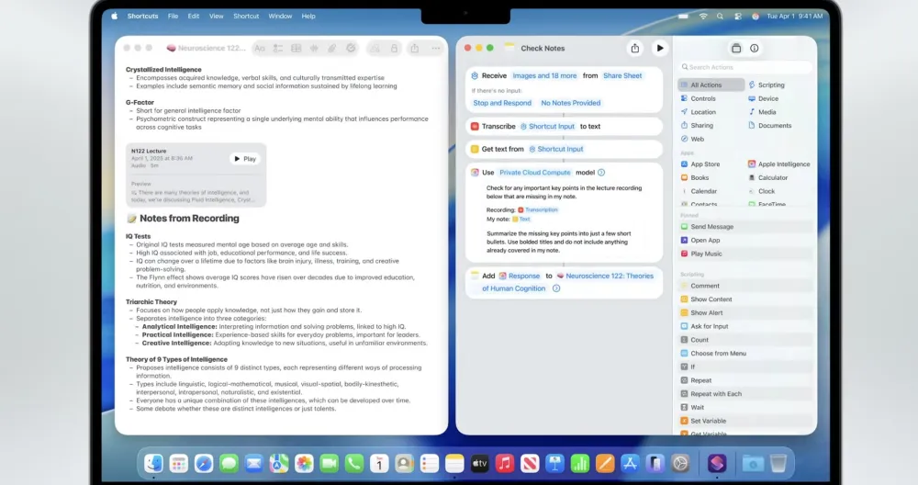The width and height of the screenshot is (918, 485).
Task: Open the 'Images and 18 more' input types
Action: [544, 75]
